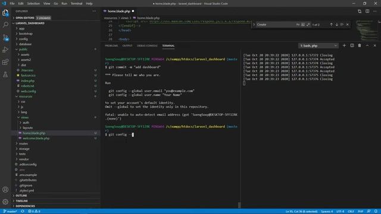Collapse the views folder

(x=24, y=117)
